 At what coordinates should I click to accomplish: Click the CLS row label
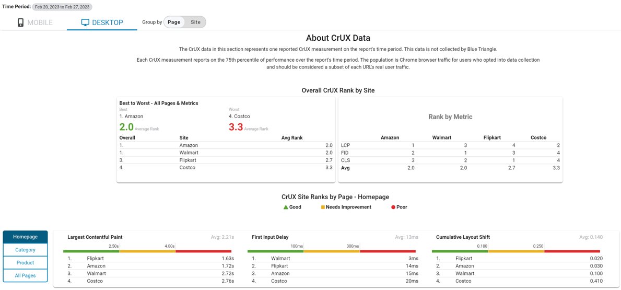(345, 160)
